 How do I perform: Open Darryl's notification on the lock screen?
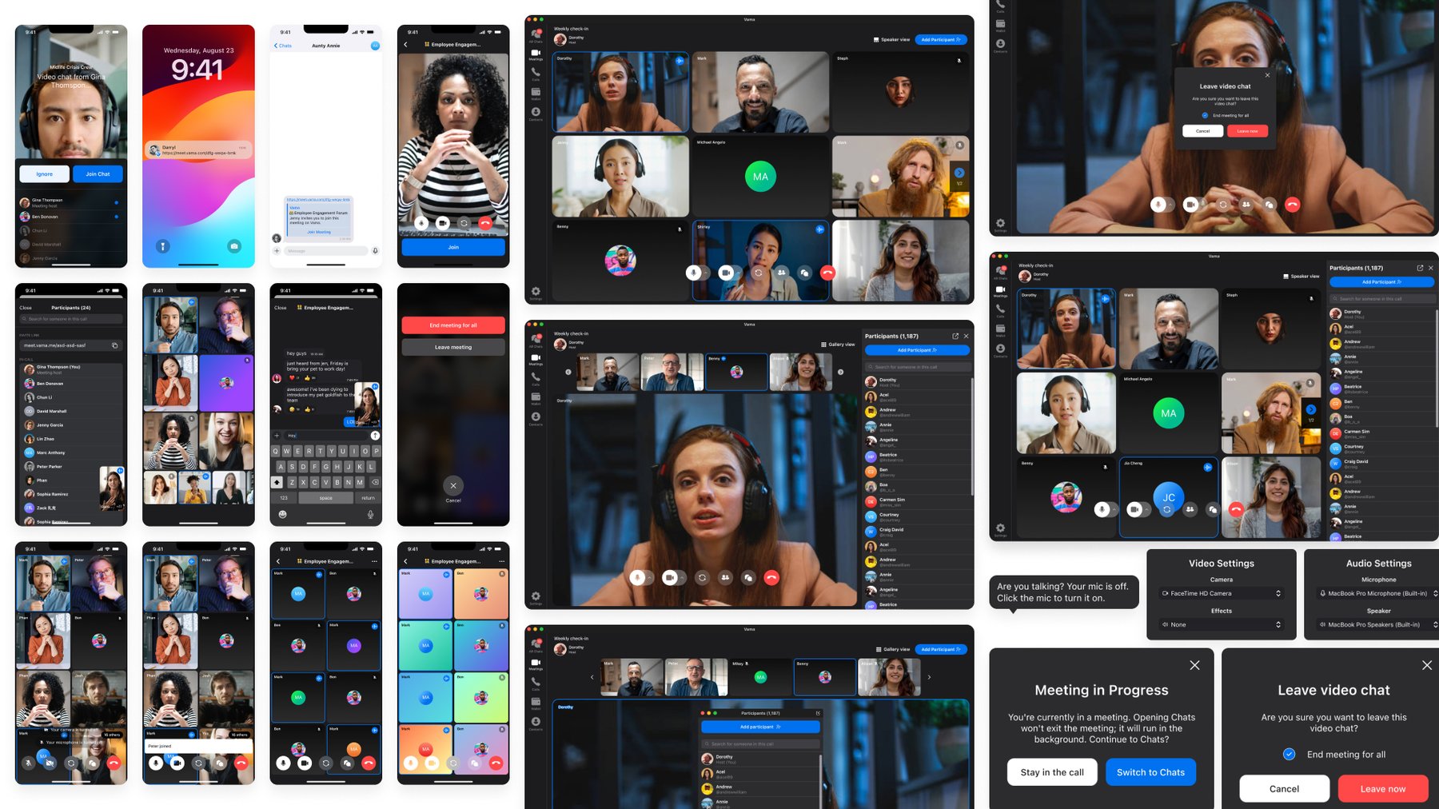(x=198, y=149)
